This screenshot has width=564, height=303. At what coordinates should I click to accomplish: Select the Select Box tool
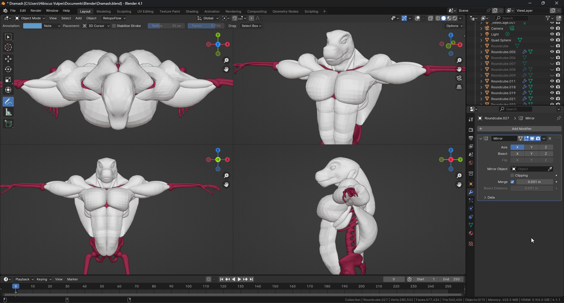tap(8, 37)
